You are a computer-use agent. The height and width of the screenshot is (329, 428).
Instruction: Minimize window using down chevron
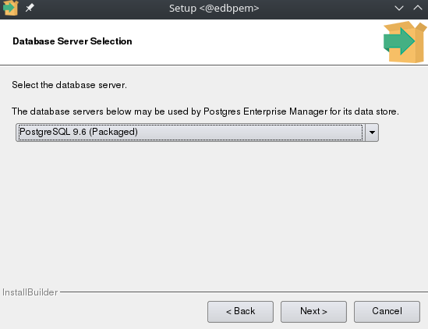(399, 9)
